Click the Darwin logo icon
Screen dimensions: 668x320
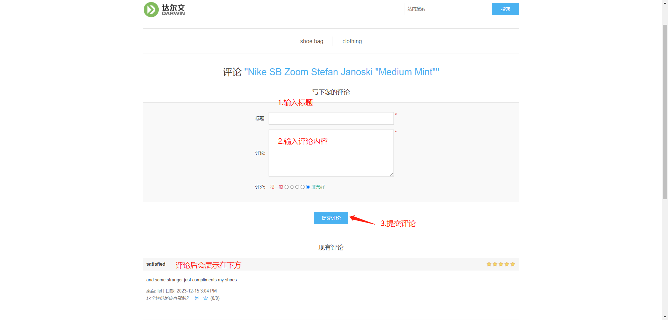[151, 10]
